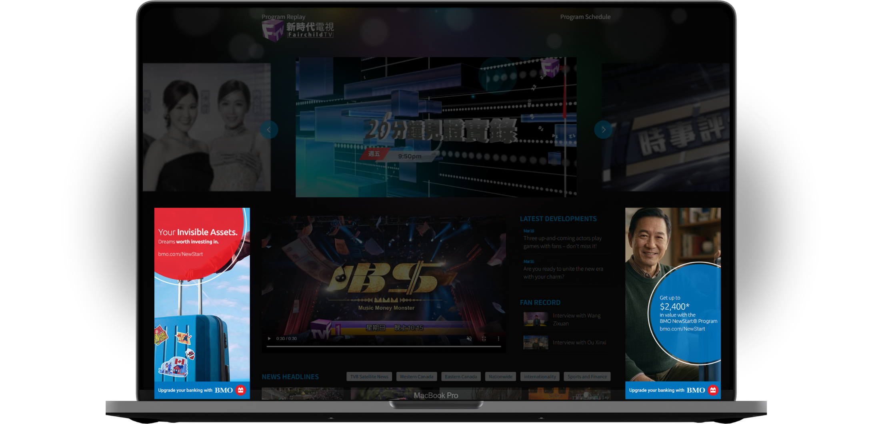882x424 pixels.
Task: Open article about up-and-coming actors games
Action: coord(563,242)
